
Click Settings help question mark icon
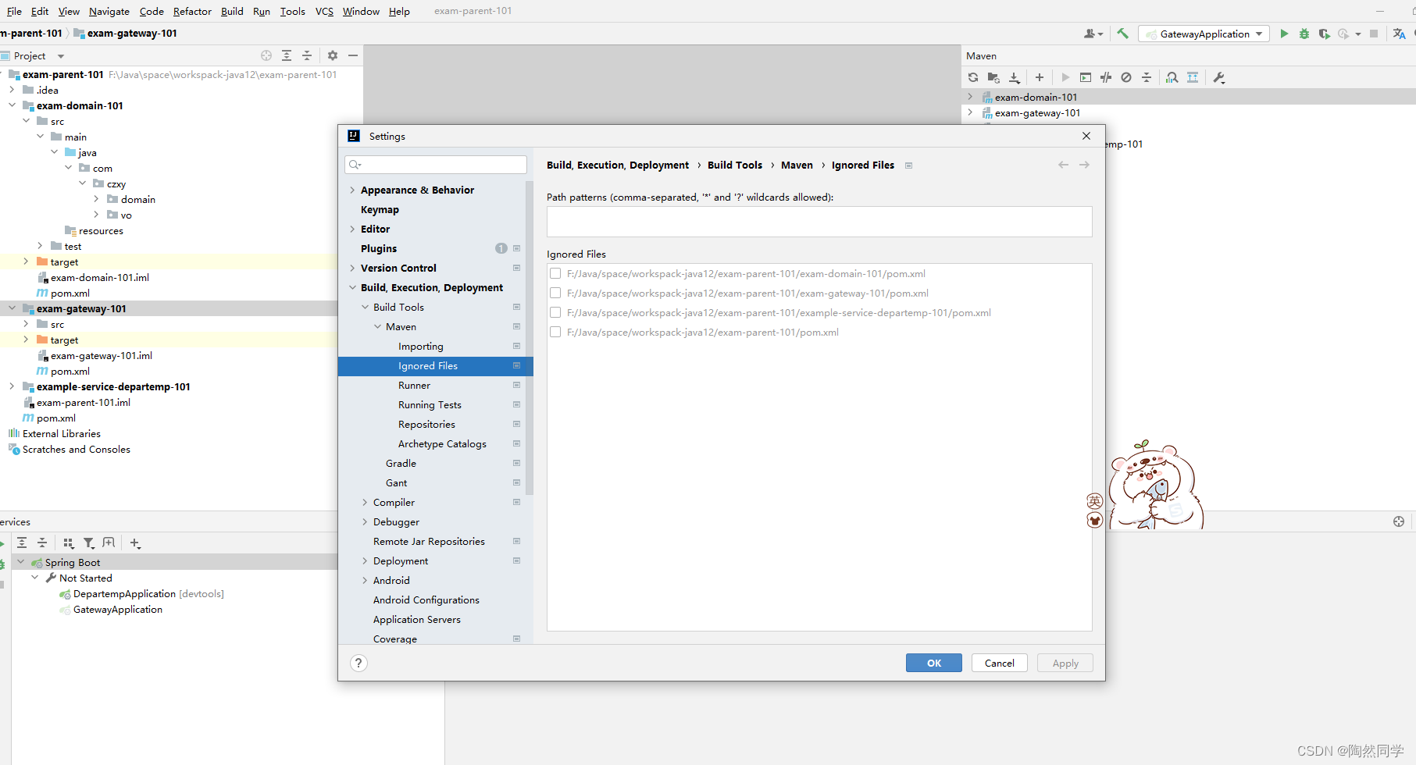358,663
